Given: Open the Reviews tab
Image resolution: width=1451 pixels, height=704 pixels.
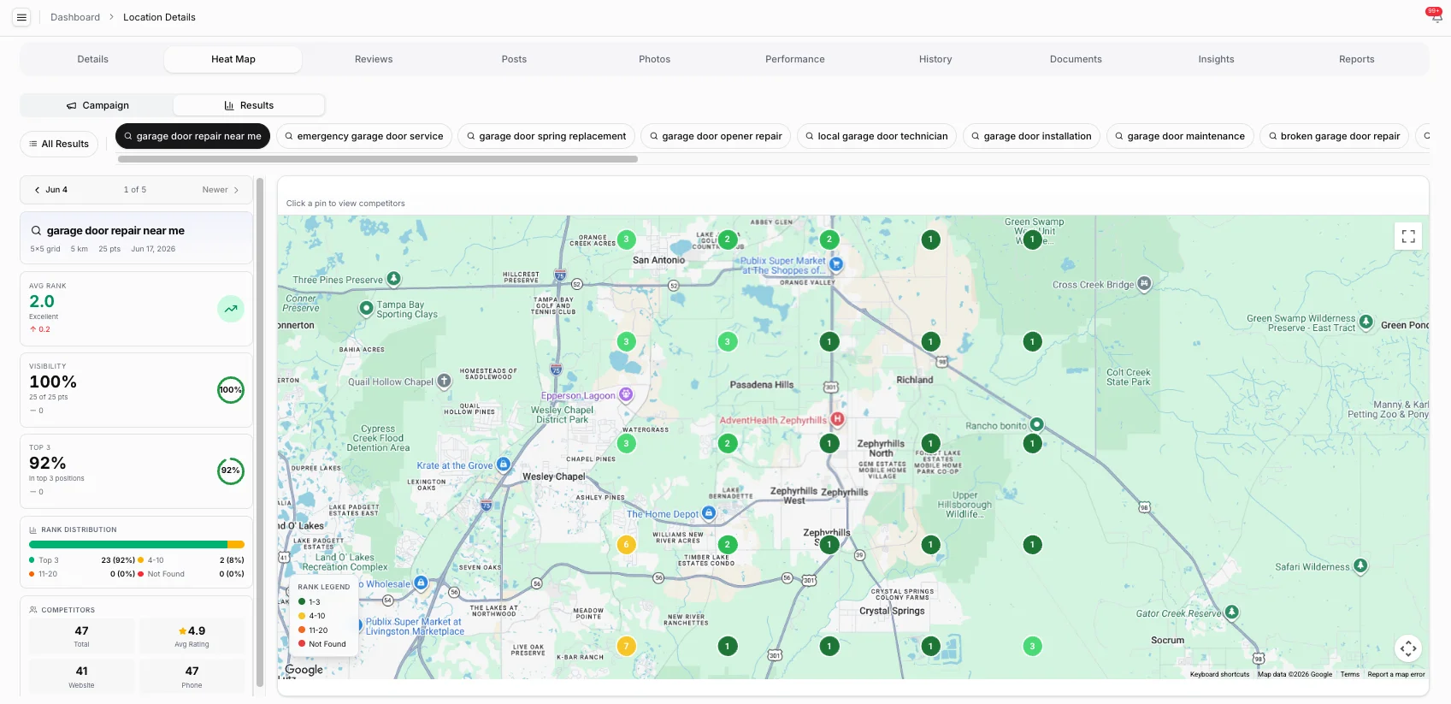Looking at the screenshot, I should (374, 59).
